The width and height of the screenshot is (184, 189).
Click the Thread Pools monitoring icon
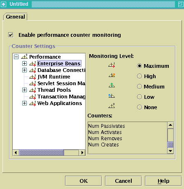point(33,90)
